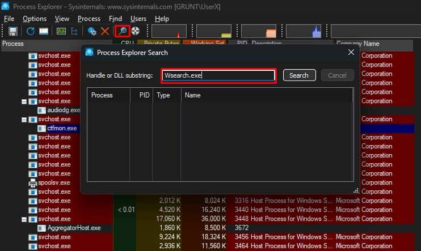Image resolution: width=421 pixels, height=251 pixels.
Task: Select the spoolsv.exe process row
Action: pyautogui.click(x=54, y=182)
